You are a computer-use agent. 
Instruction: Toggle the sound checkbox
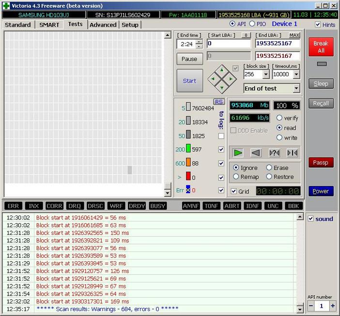click(311, 218)
